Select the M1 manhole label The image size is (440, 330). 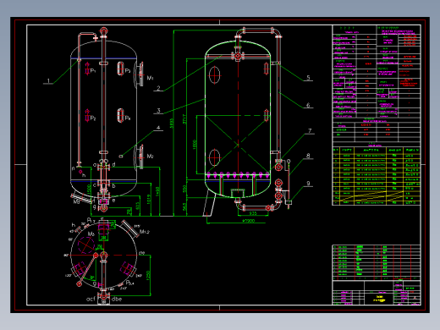pos(150,77)
